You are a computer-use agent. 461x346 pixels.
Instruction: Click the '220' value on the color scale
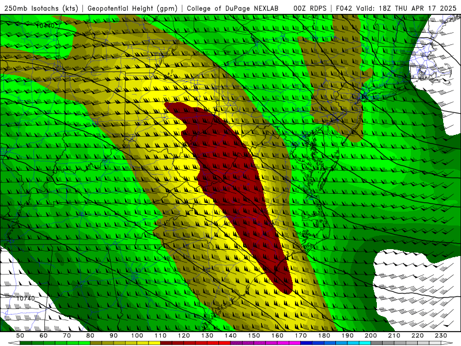pyautogui.click(x=417, y=336)
